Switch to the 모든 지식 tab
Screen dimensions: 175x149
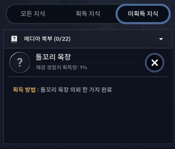[x=33, y=14]
